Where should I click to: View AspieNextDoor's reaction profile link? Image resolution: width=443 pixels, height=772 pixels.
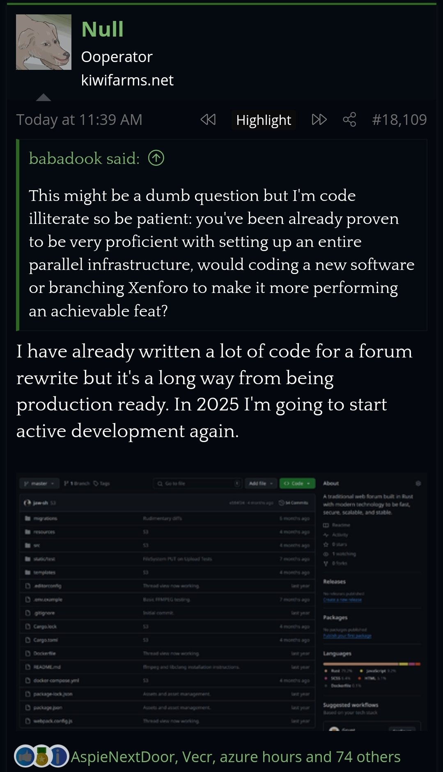click(123, 757)
